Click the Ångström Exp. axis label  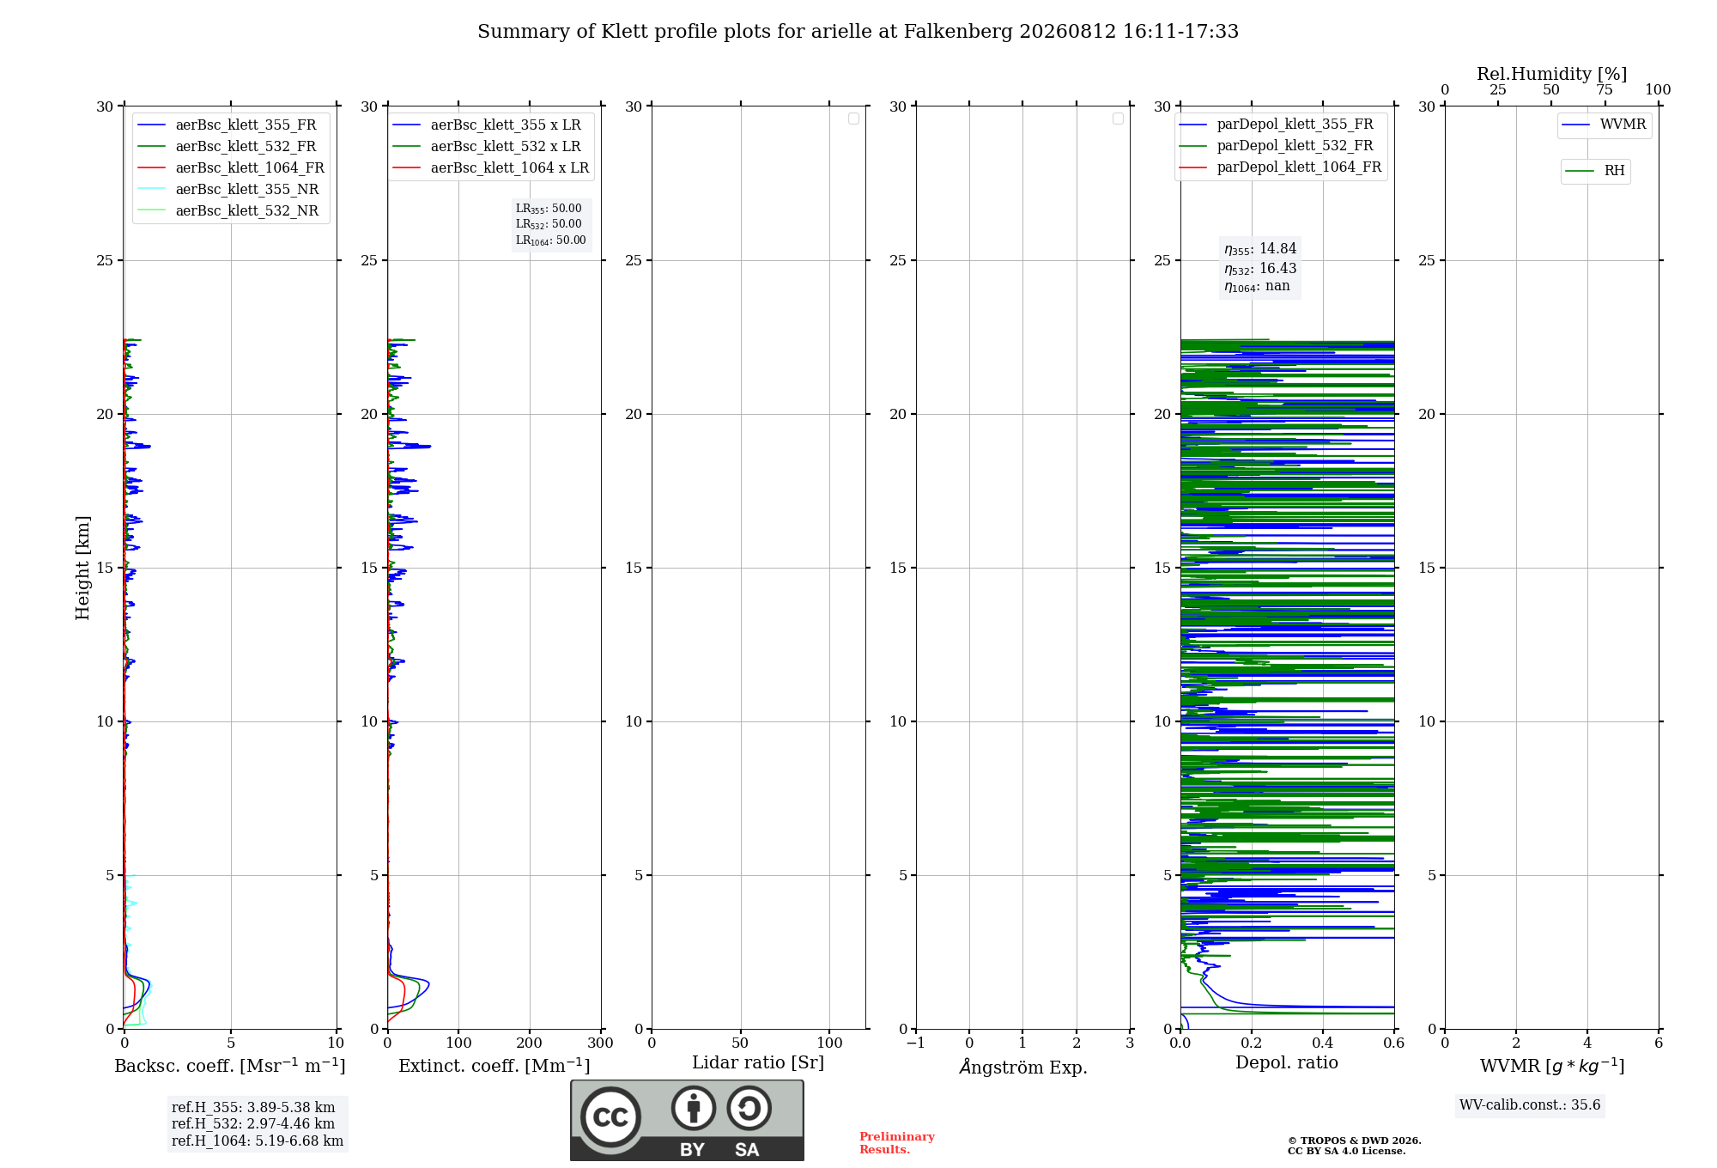[1023, 1067]
